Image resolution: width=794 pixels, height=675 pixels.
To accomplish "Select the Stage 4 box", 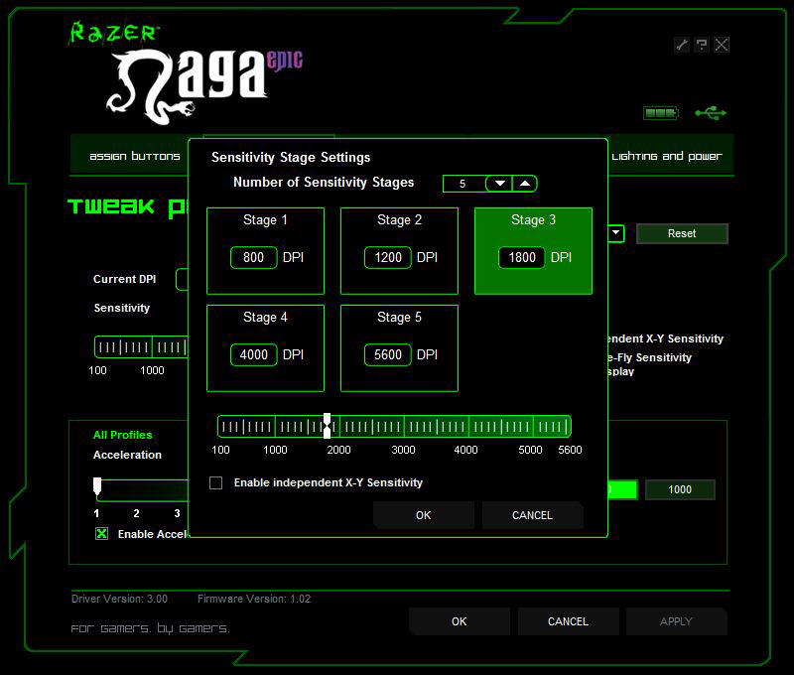I will pos(265,347).
